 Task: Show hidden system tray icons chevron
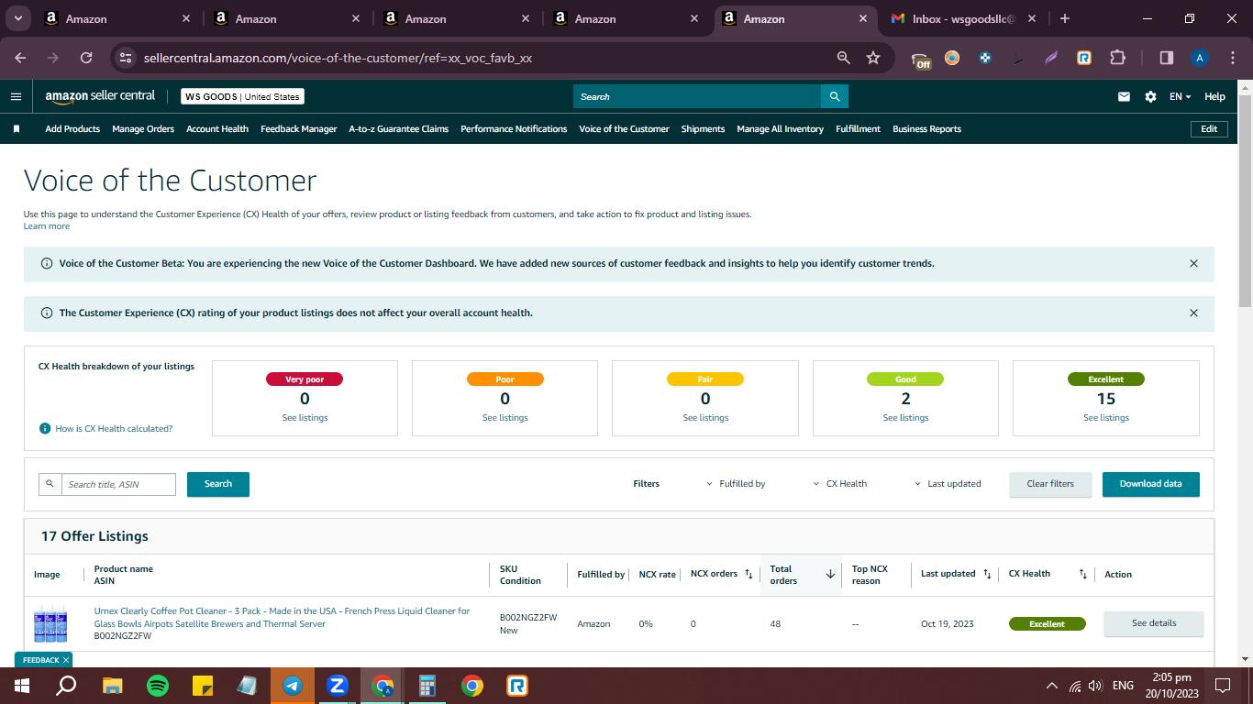pos(1052,686)
